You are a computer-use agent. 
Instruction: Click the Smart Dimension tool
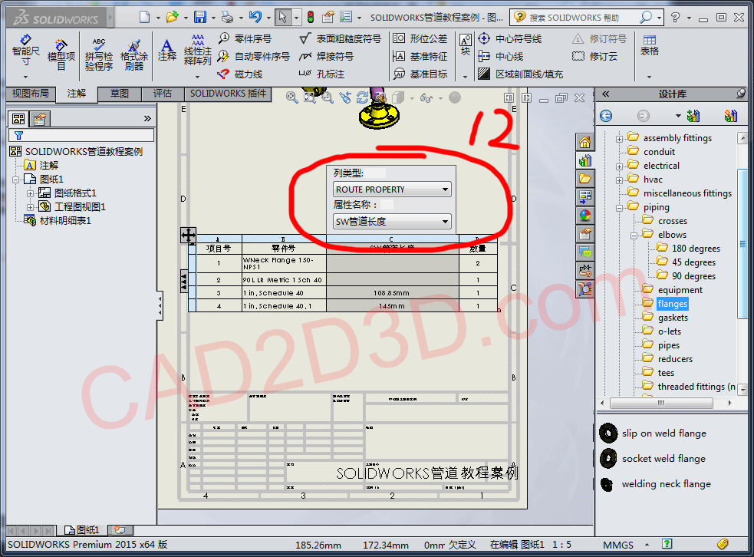25,51
